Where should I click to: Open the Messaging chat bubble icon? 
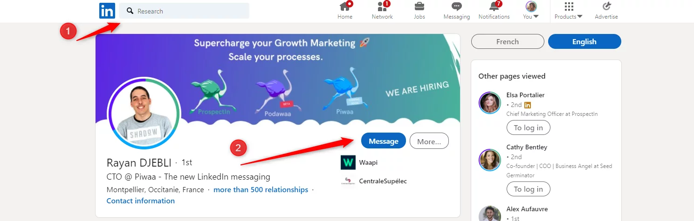(x=457, y=7)
